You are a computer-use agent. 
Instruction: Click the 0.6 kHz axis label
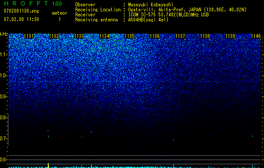click(x=4, y=160)
